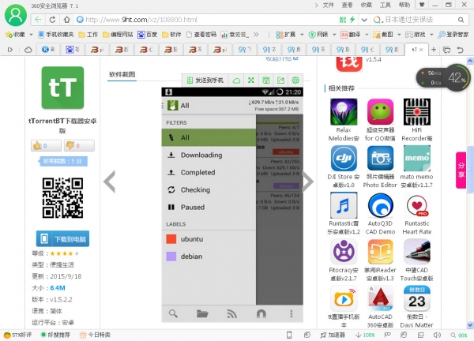
Task: Open the 收藏 menu in title bar
Action: tap(366, 6)
